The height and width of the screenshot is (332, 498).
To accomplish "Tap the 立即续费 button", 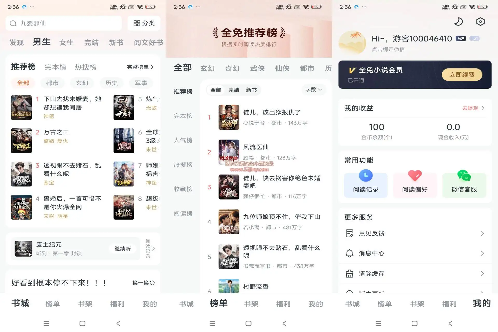I will point(462,75).
